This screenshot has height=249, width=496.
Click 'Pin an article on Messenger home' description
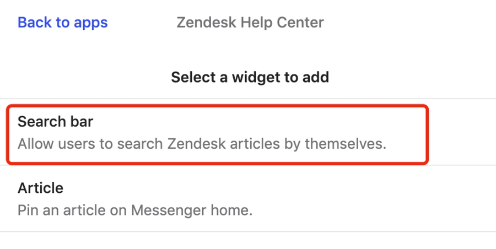[x=134, y=210]
